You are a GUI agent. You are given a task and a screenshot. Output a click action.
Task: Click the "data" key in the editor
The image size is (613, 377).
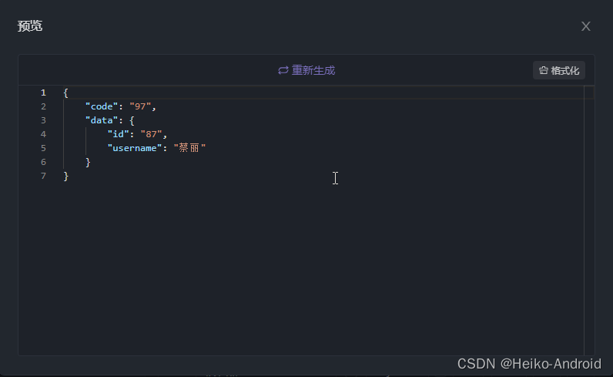coord(102,120)
